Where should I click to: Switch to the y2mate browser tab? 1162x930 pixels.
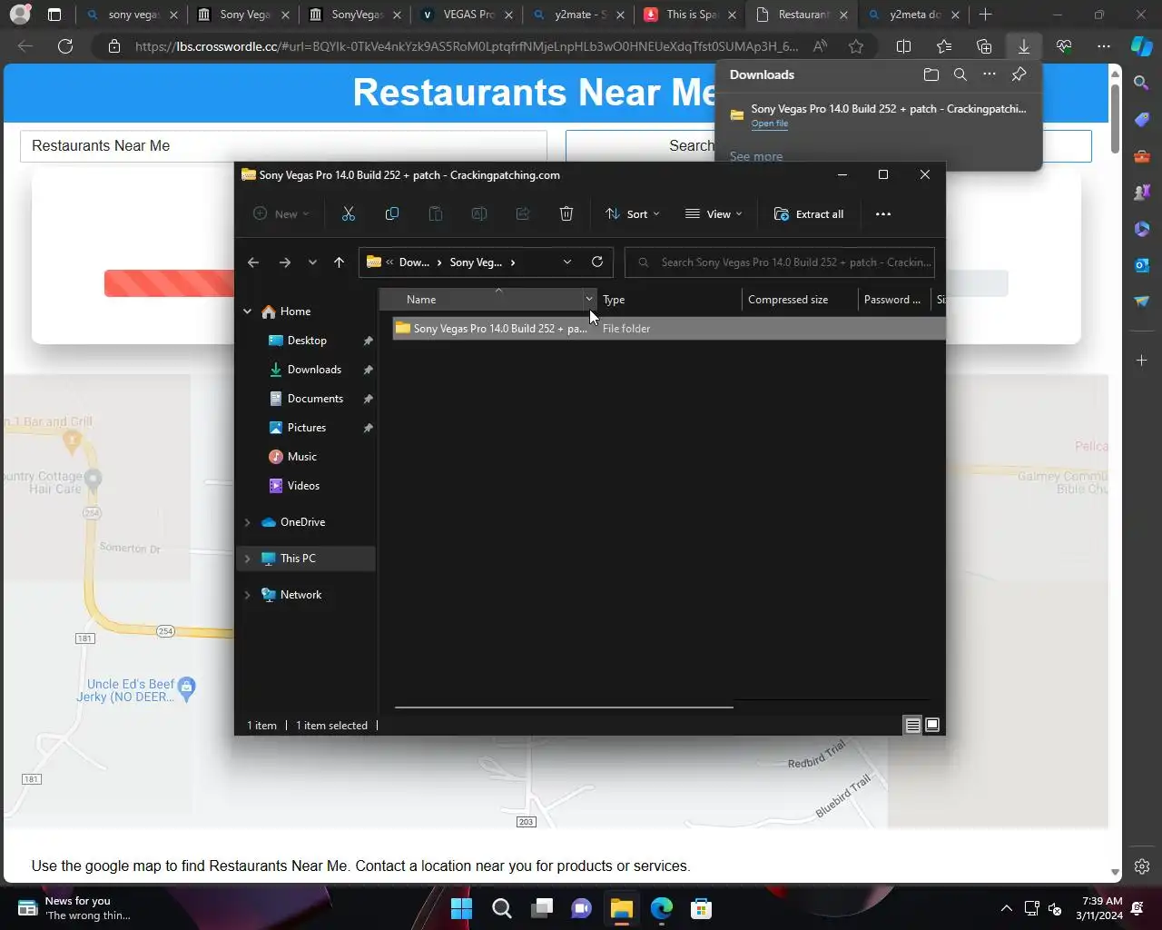pos(578,15)
